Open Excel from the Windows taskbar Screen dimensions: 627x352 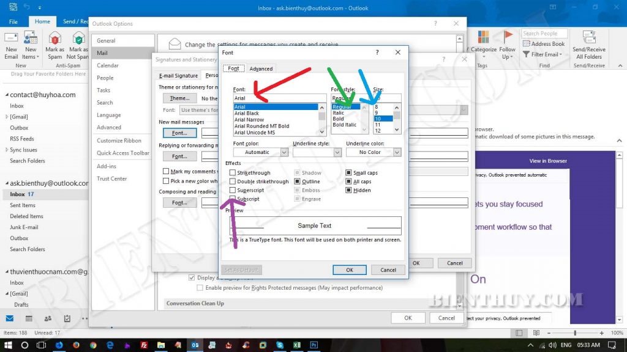pos(297,345)
